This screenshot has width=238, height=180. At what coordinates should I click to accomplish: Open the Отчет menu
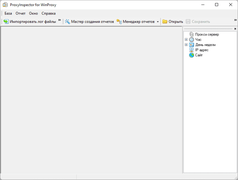tap(21, 13)
